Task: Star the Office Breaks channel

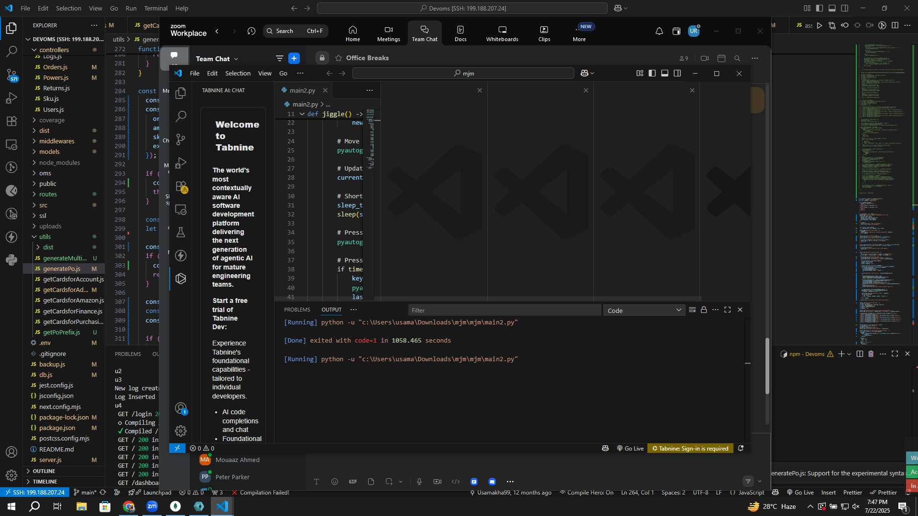Action: tap(339, 58)
